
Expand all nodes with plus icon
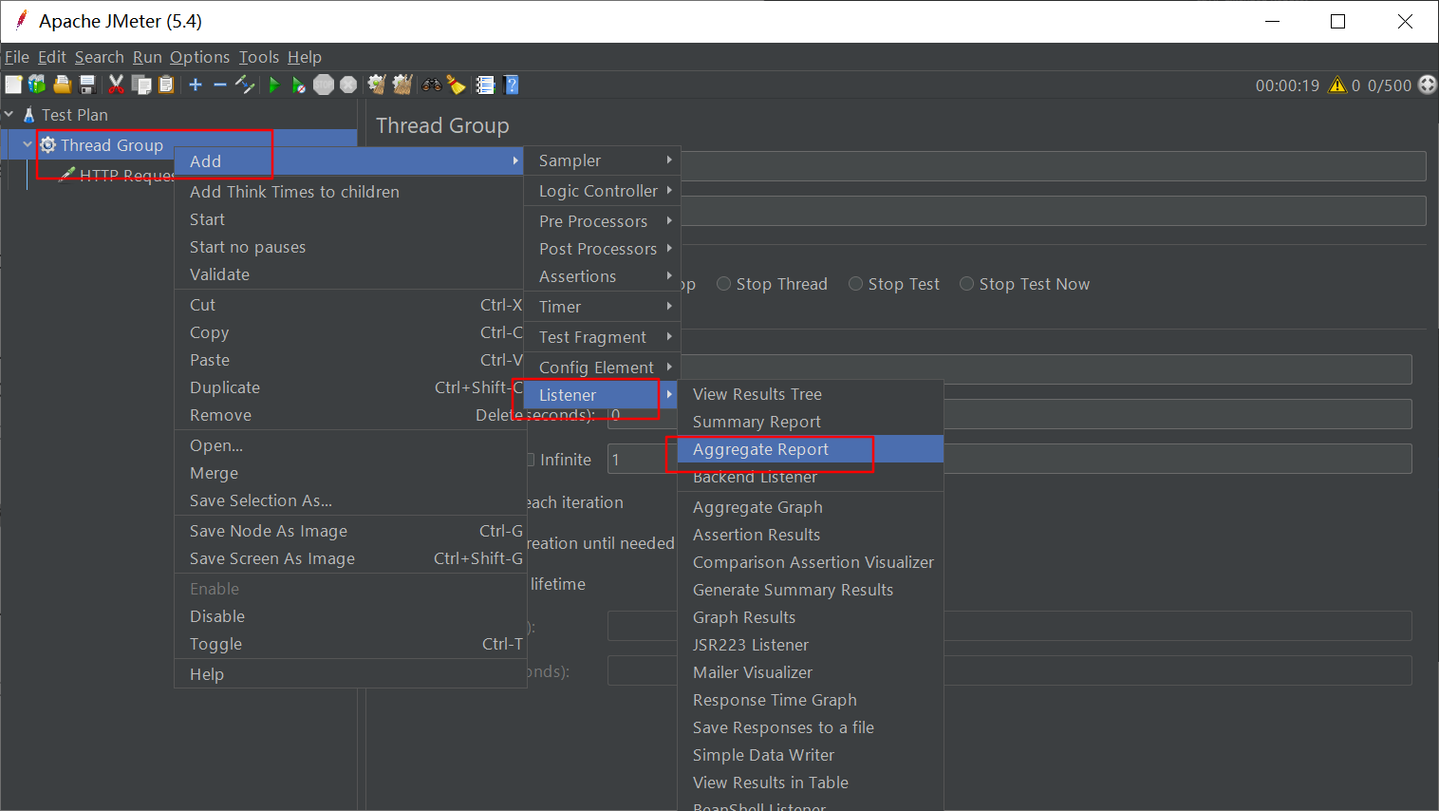pyautogui.click(x=196, y=85)
